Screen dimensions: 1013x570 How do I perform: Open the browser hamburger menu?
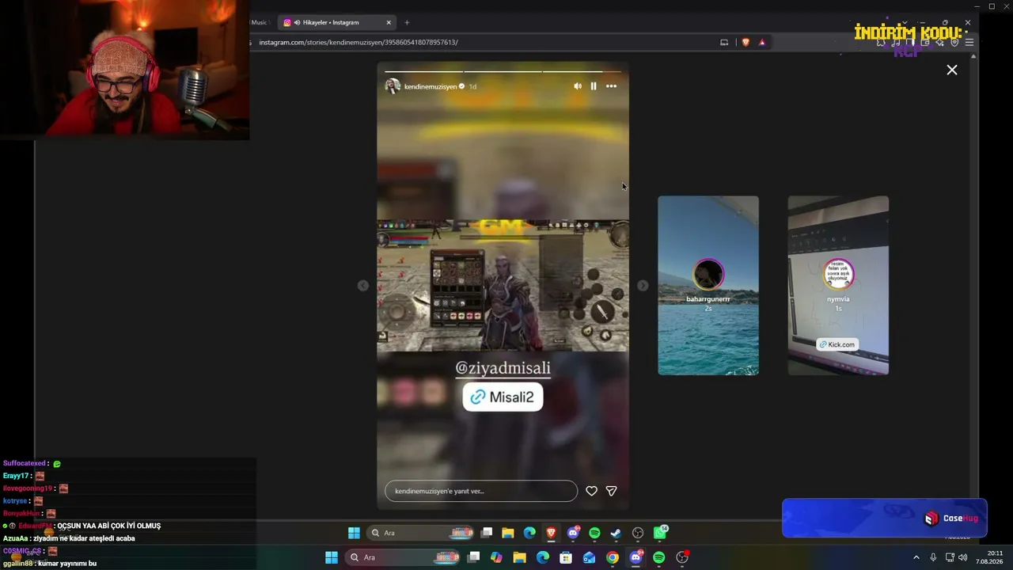(969, 42)
